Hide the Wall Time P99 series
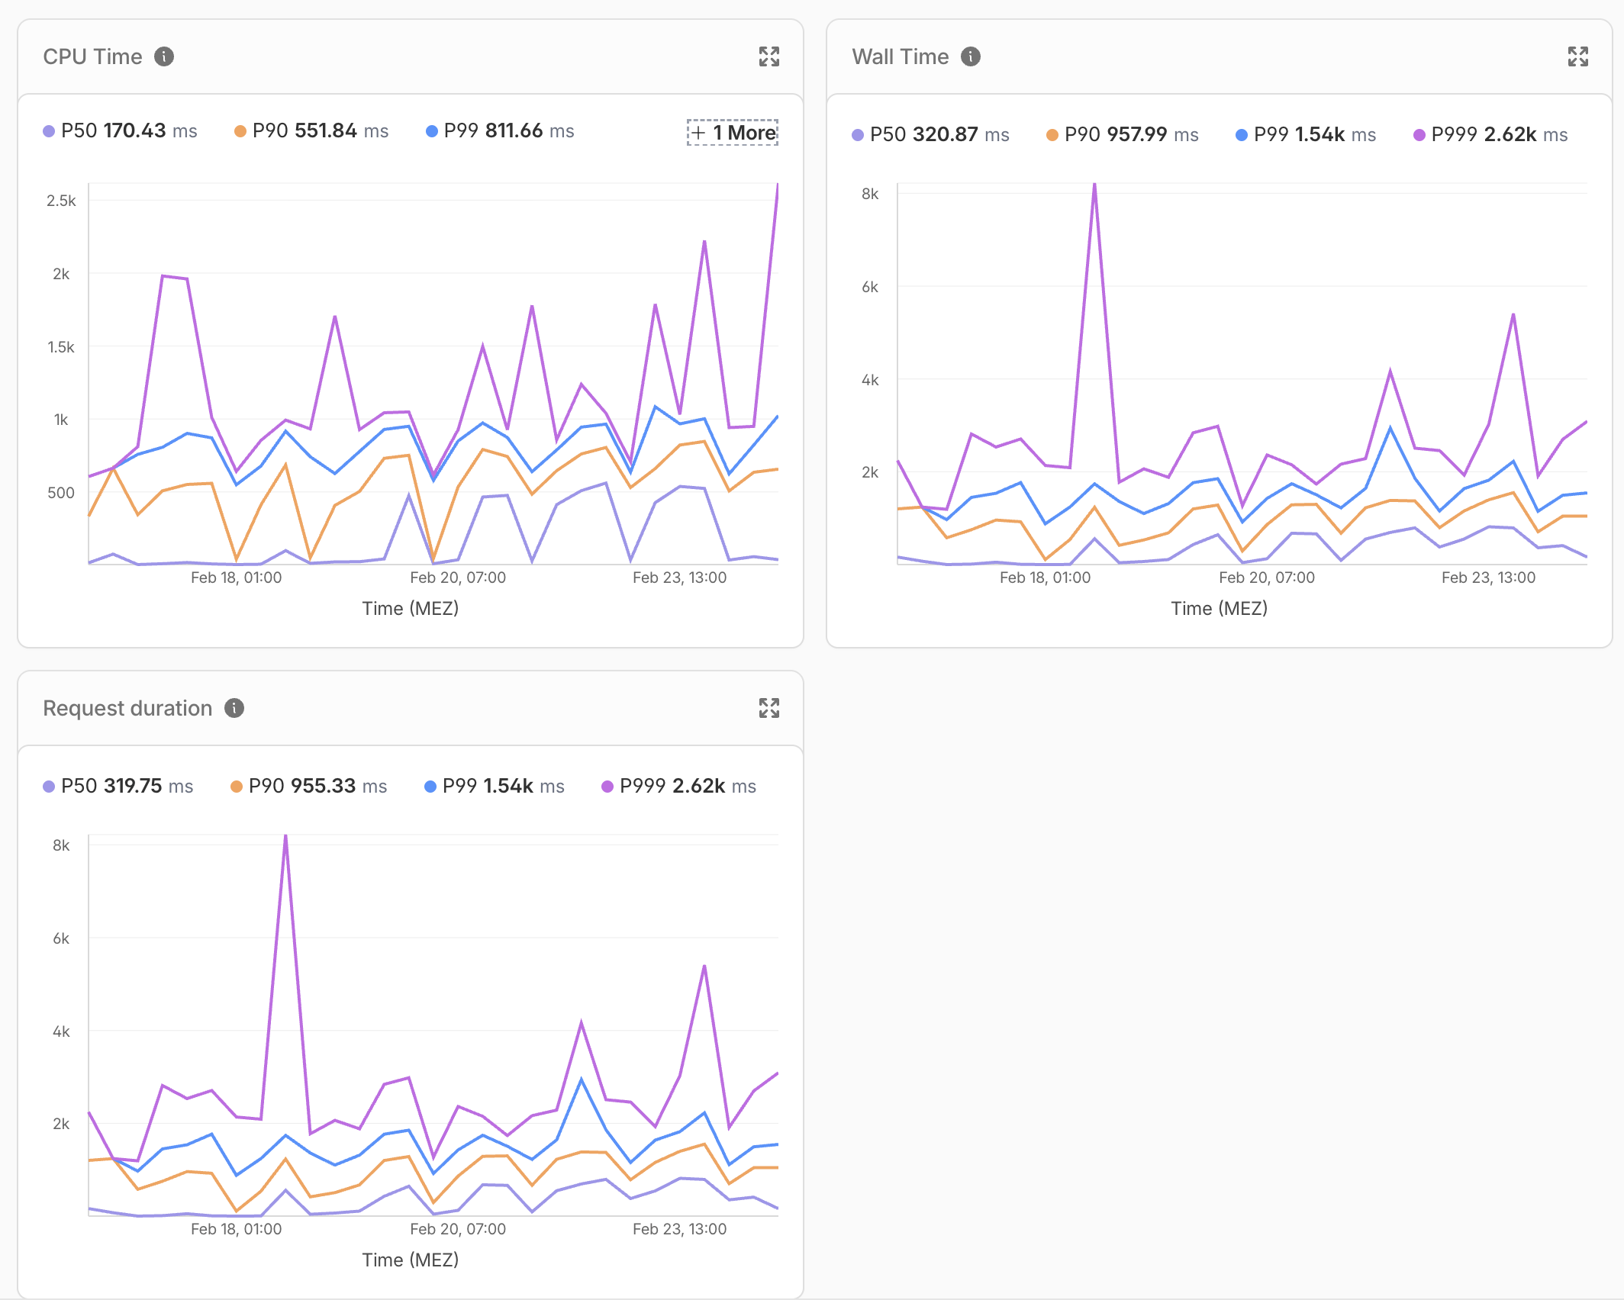This screenshot has width=1624, height=1300. click(x=1306, y=135)
